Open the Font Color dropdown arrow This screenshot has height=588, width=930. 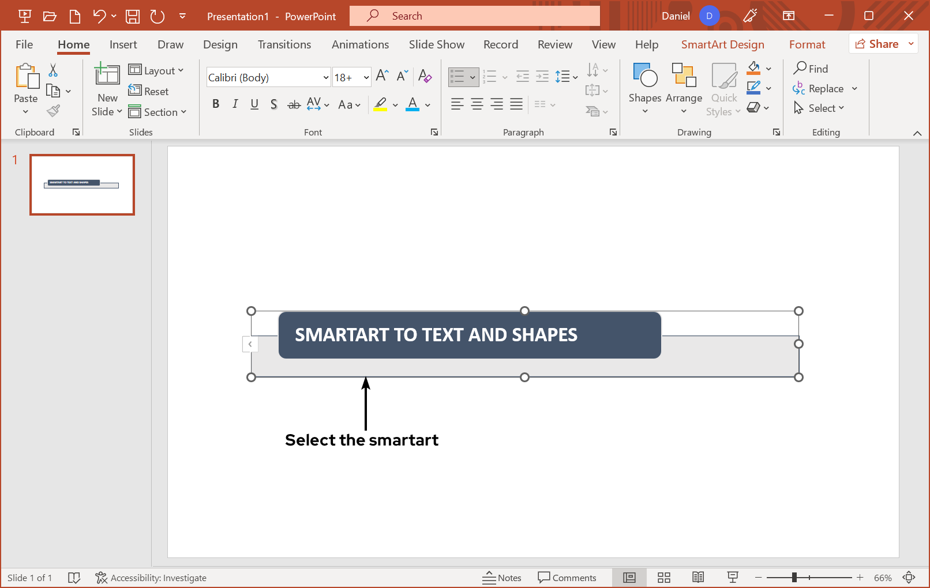point(427,105)
